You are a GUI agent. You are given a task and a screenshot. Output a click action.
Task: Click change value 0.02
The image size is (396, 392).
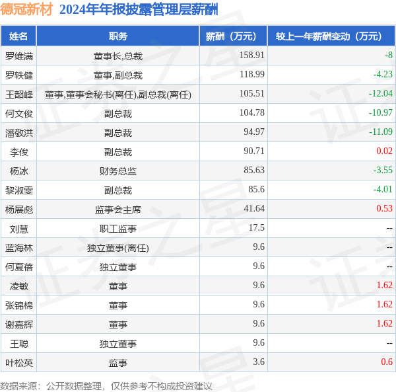[384, 151]
